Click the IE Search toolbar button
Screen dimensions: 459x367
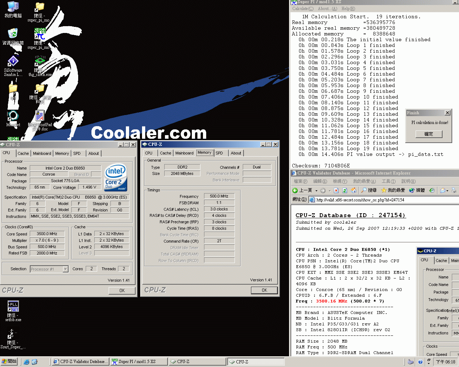369,190
